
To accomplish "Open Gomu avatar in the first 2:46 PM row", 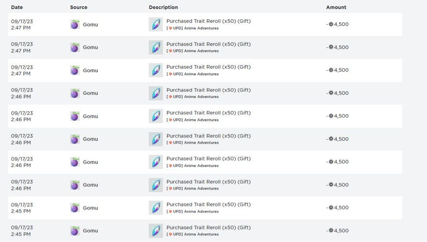I will (x=75, y=93).
